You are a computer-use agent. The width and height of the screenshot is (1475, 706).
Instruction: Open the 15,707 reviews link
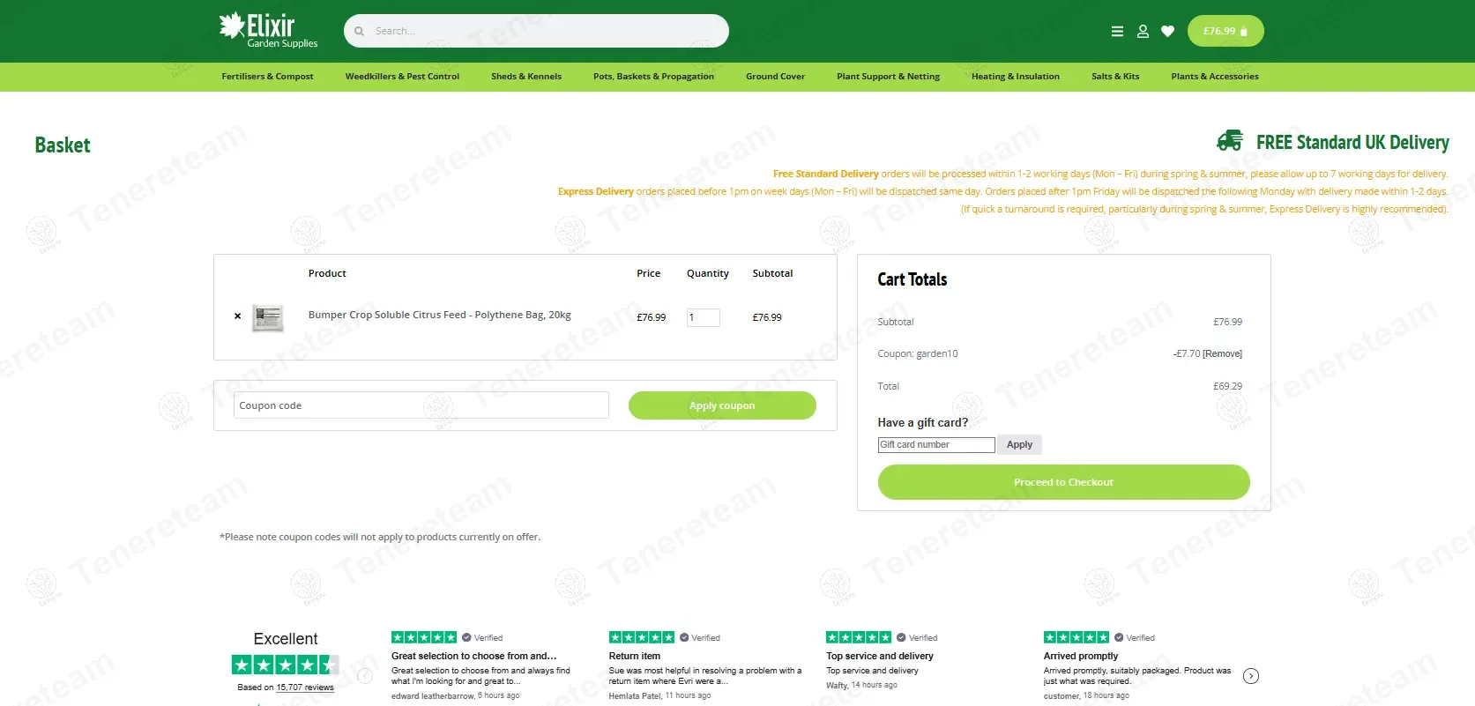point(305,687)
